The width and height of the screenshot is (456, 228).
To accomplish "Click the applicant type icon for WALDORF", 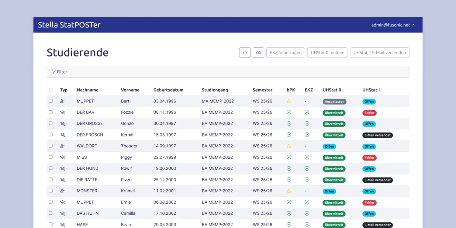I will point(62,146).
